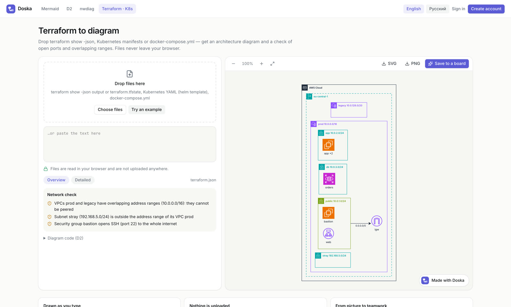Click the Doska logo icon

pyautogui.click(x=11, y=9)
